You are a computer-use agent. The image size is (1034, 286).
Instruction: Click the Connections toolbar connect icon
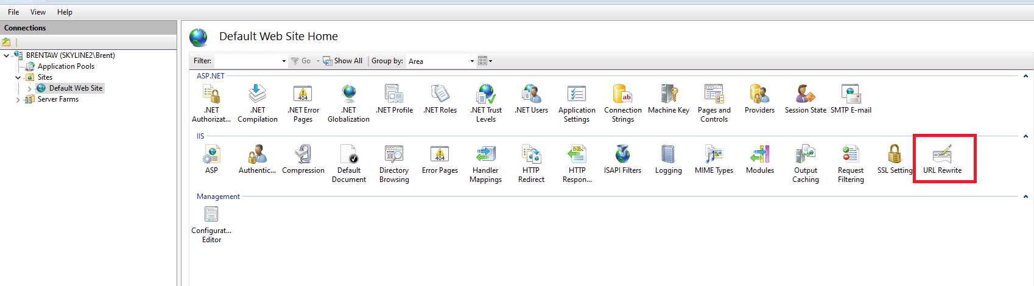(x=7, y=42)
